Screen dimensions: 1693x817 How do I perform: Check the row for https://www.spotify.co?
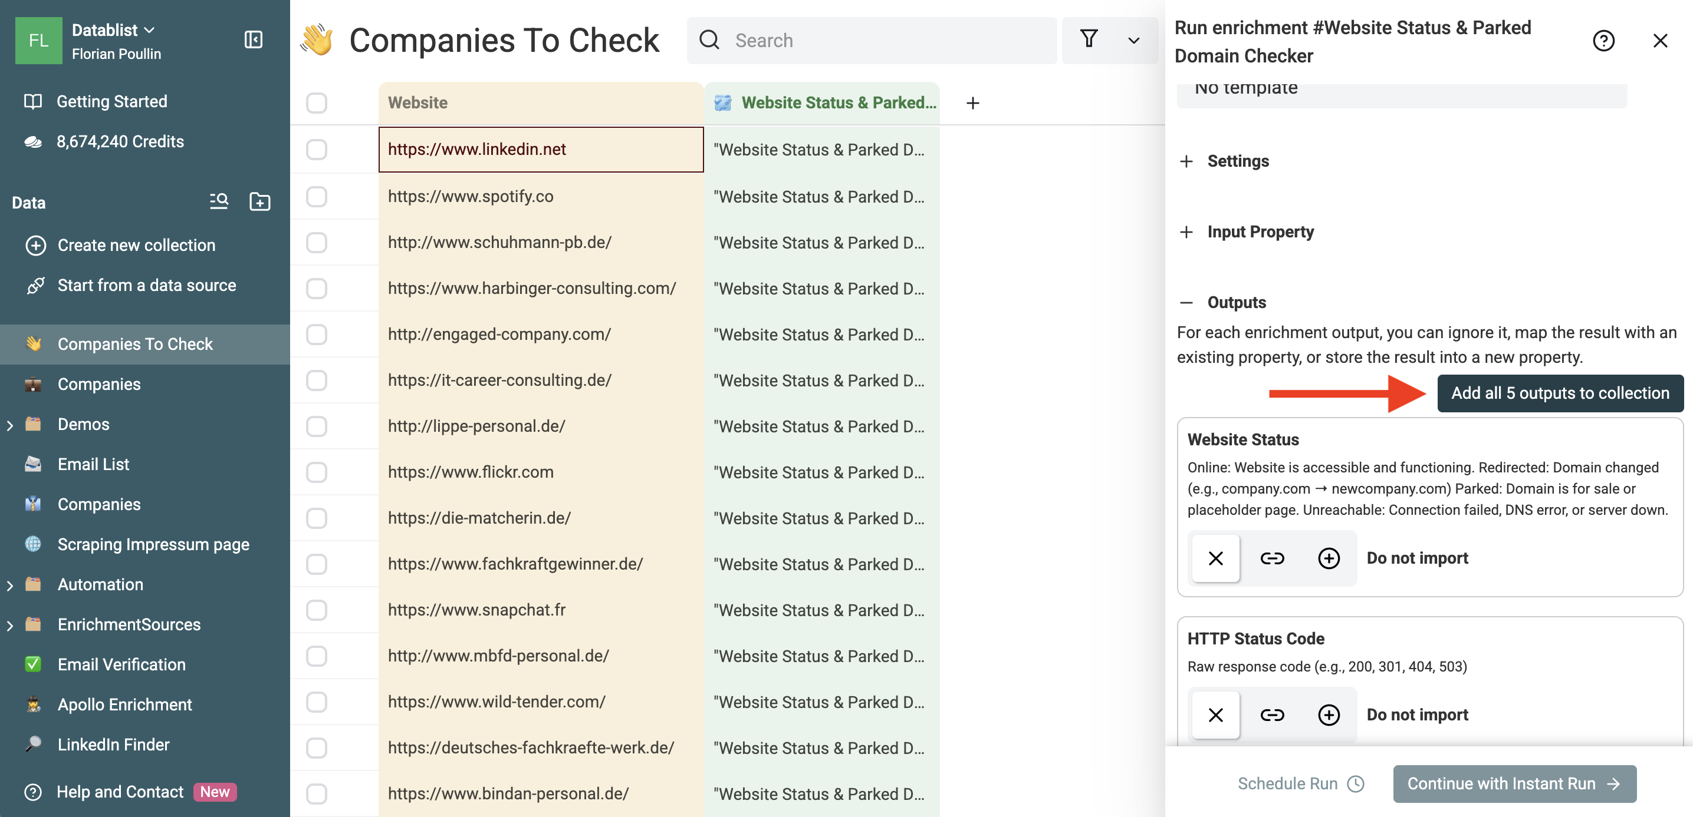click(316, 196)
